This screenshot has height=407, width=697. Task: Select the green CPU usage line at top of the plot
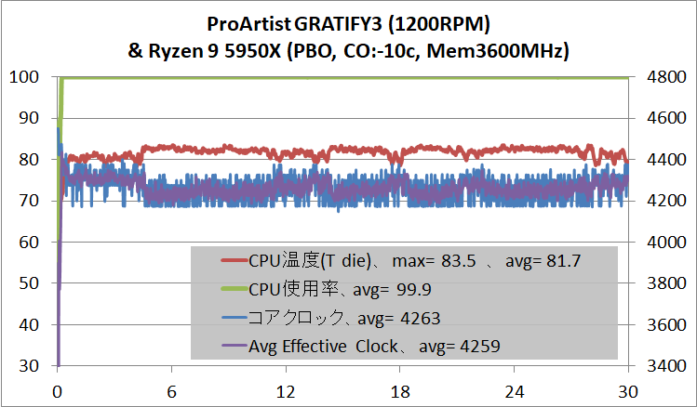344,78
